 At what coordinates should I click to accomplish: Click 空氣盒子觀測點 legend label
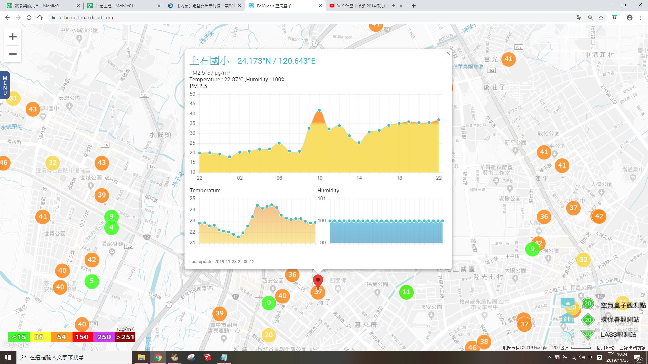(623, 305)
